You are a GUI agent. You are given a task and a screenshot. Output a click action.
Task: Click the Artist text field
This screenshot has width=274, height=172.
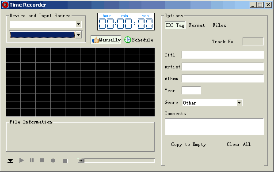click(x=223, y=67)
